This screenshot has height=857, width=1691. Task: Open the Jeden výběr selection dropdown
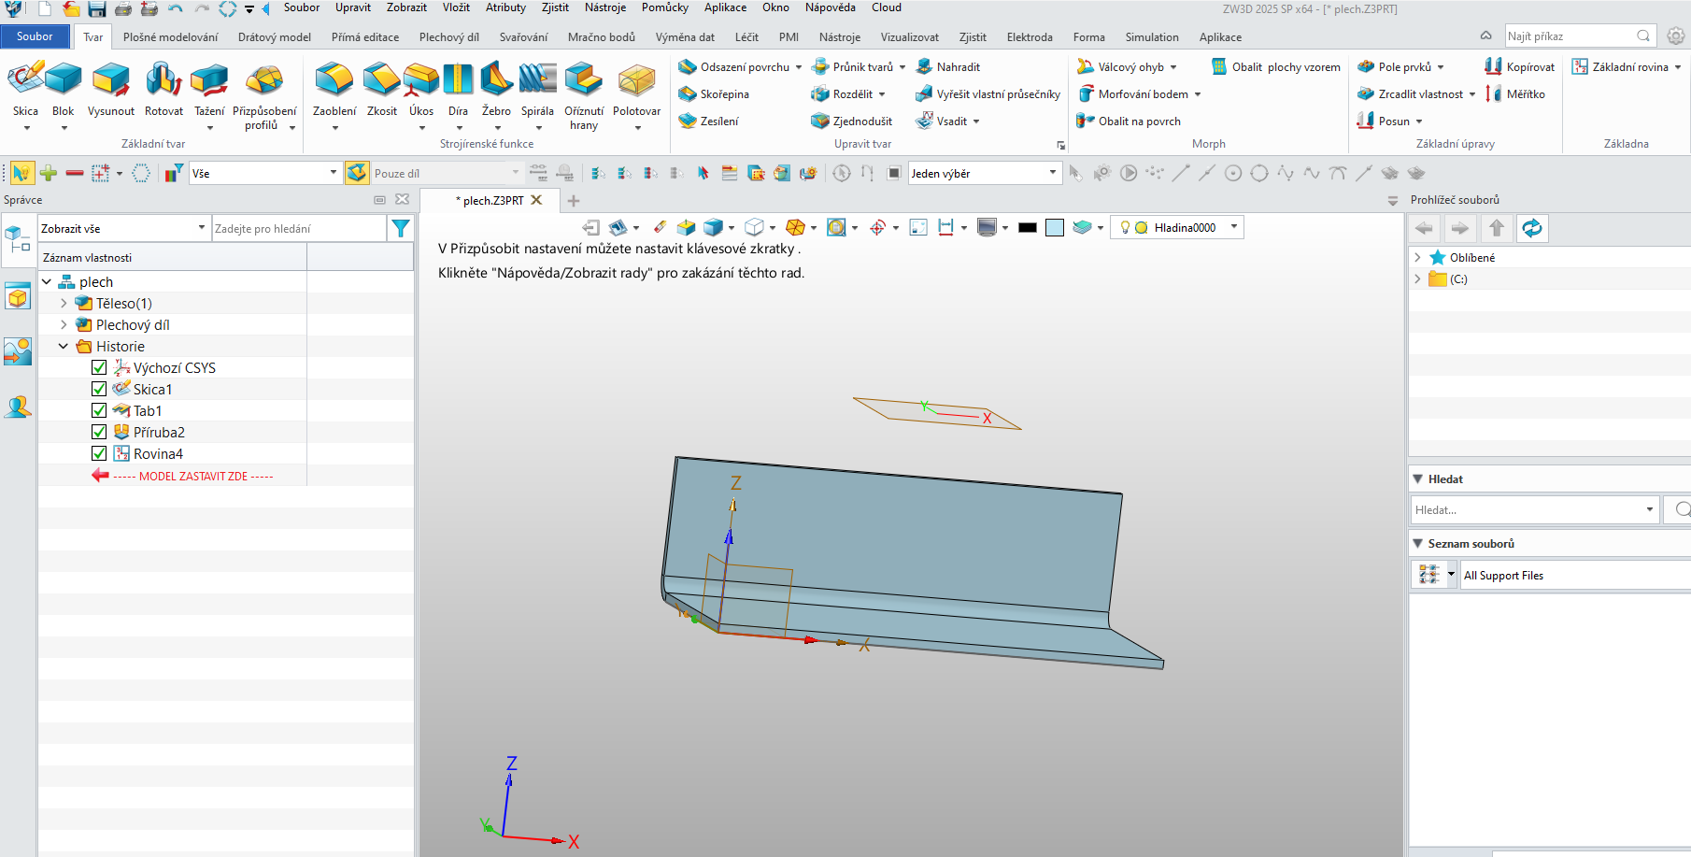pyautogui.click(x=985, y=173)
